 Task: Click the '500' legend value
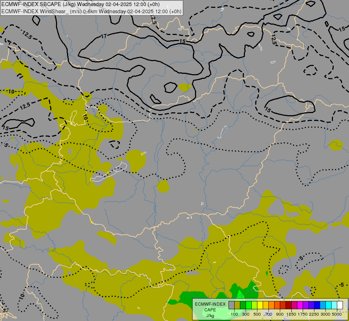tap(257, 314)
